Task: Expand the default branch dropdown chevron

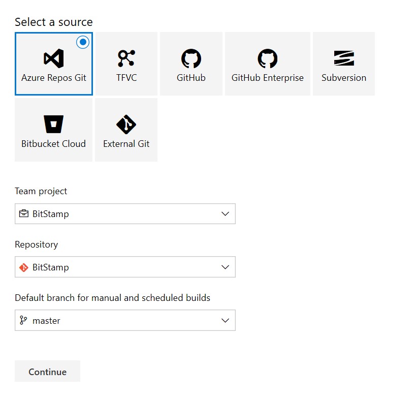Action: click(225, 320)
